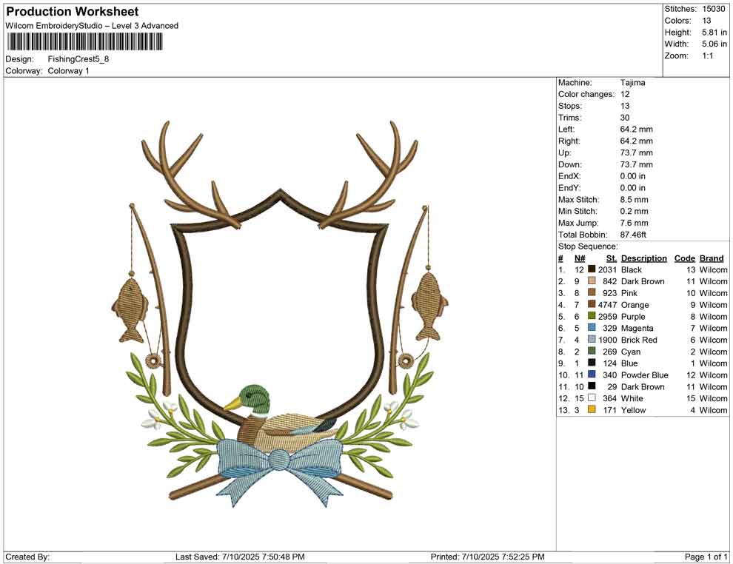The height and width of the screenshot is (564, 733).
Task: Click the Magenta row blue swatch
Action: (x=592, y=328)
